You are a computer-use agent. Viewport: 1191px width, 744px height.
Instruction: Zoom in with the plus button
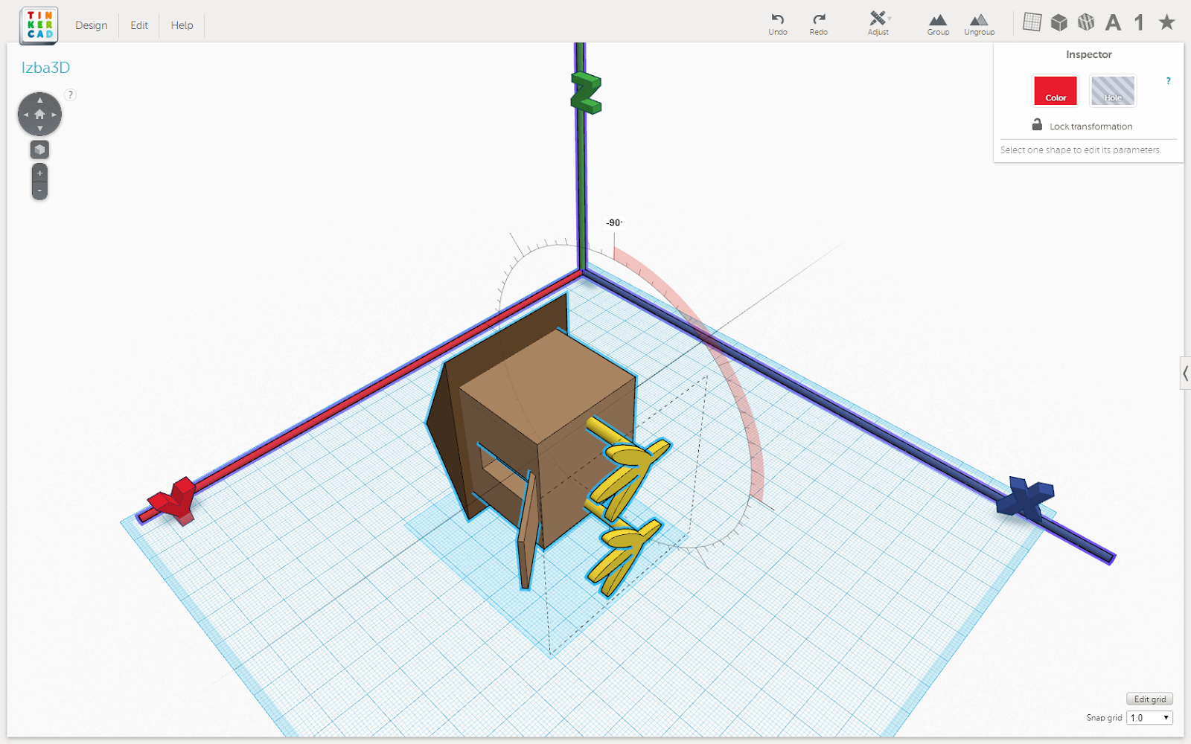(x=39, y=173)
